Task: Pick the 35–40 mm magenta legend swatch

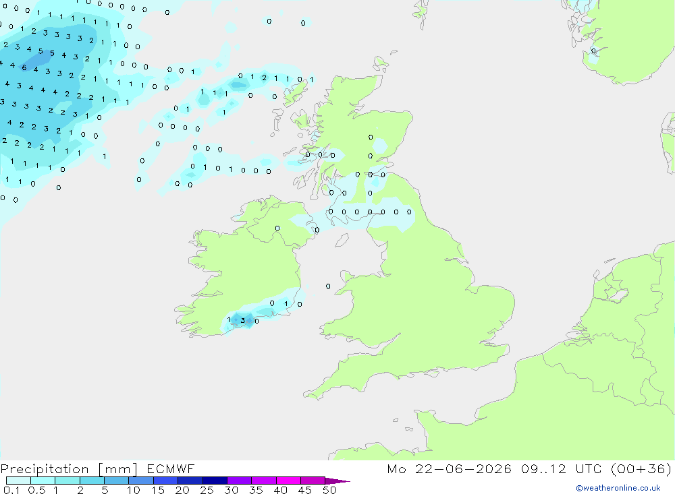Action: (x=264, y=481)
